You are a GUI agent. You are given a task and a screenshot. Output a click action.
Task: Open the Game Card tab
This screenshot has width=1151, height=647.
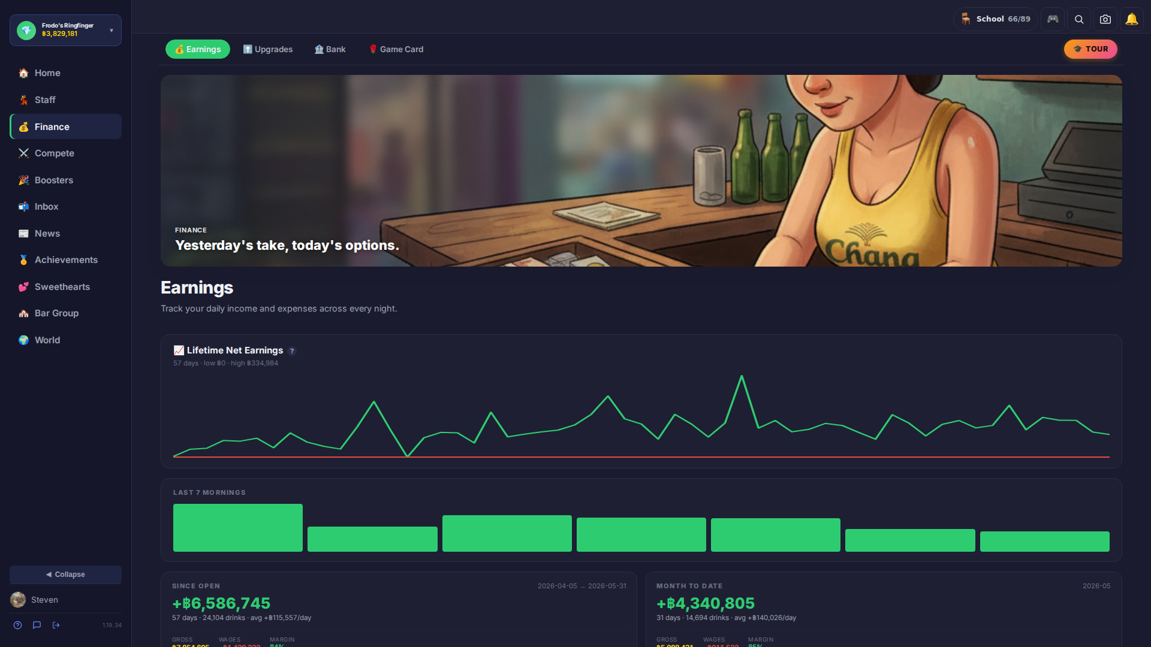click(396, 49)
